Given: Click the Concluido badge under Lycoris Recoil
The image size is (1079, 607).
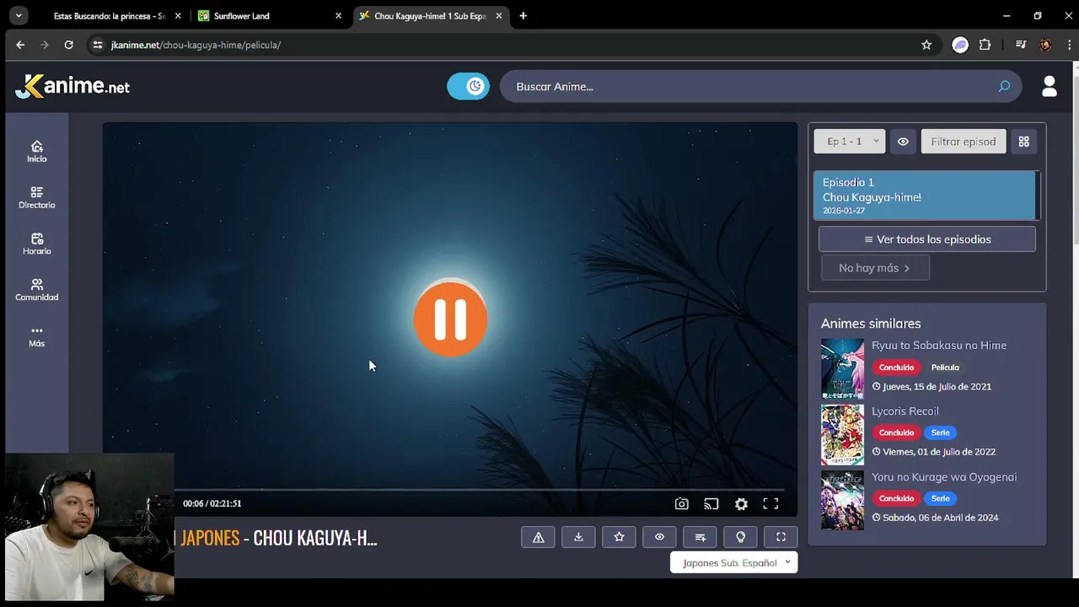Looking at the screenshot, I should (x=896, y=432).
